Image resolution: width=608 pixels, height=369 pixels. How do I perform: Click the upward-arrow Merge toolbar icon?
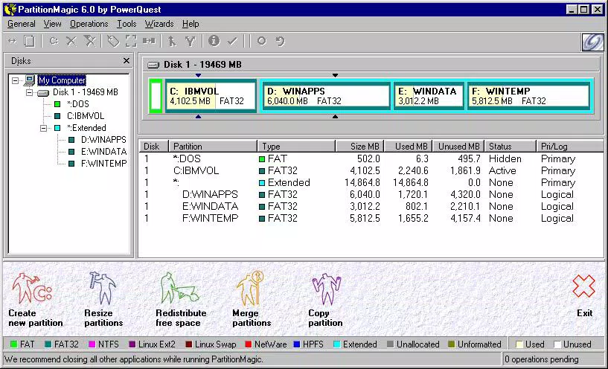coord(172,41)
